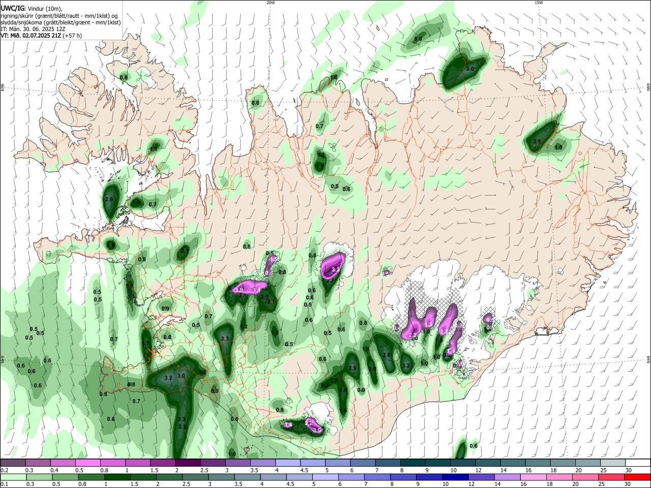
Task: Click the 3.3 precipitation value on the map
Action: point(225,338)
